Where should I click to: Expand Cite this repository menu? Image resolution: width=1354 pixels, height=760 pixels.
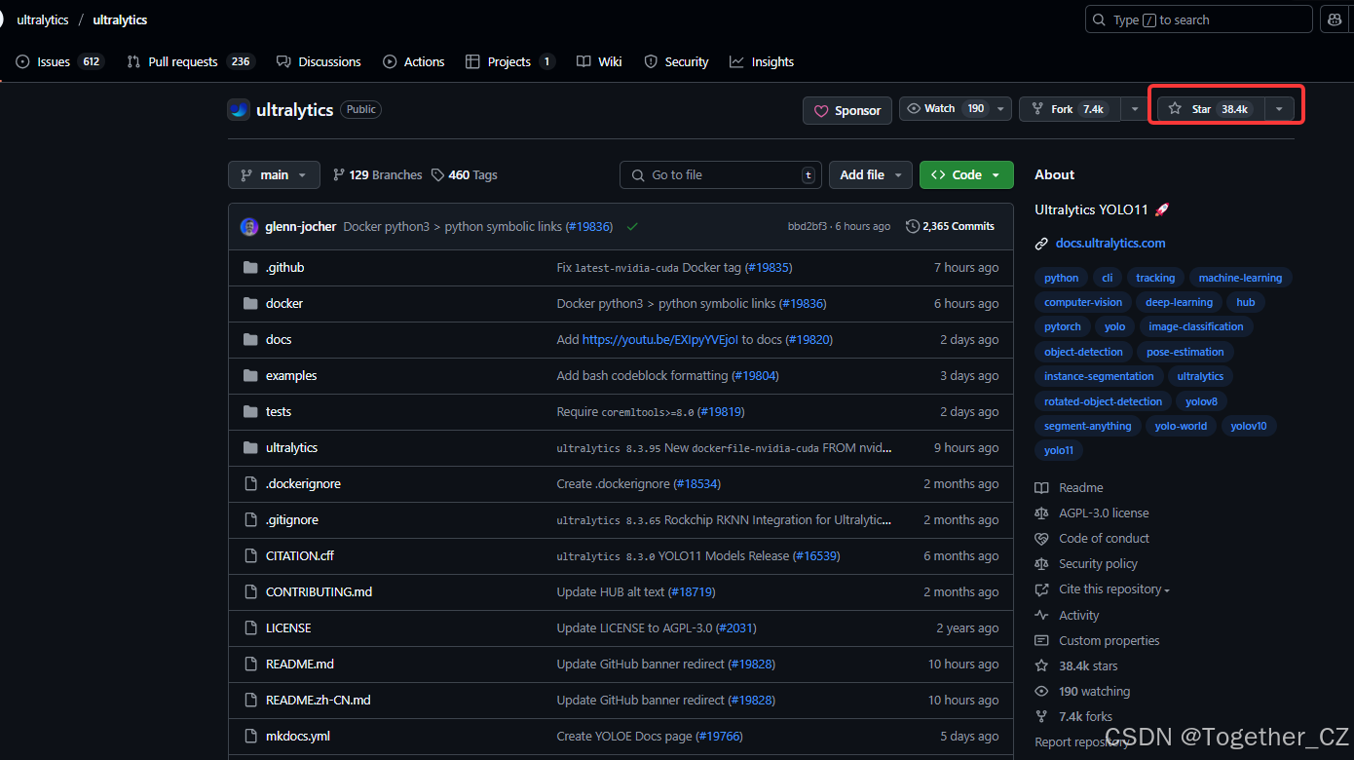tap(1113, 589)
